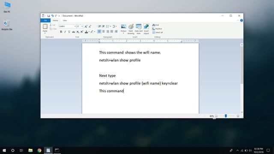Open the highlight color dropdown arrow
This screenshot has width=274, height=154.
95,32
